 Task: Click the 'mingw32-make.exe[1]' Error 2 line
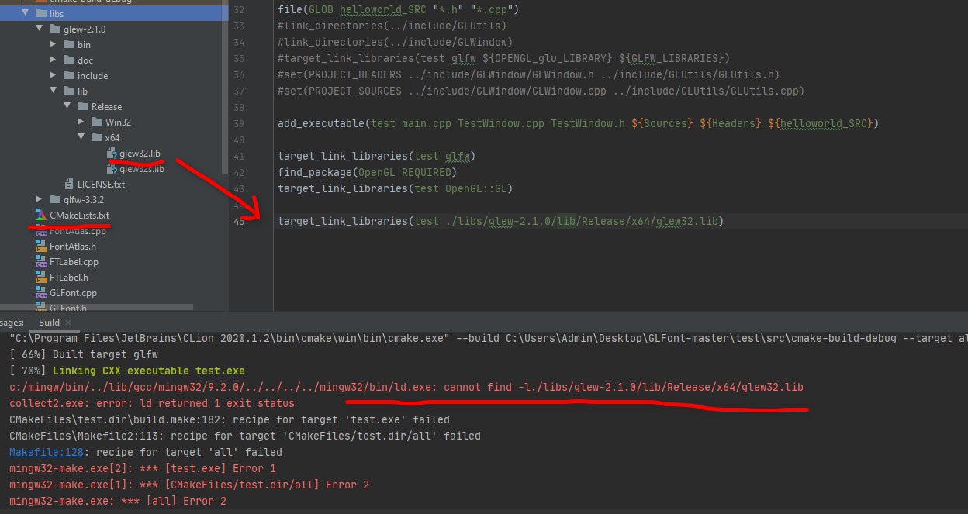[189, 485]
